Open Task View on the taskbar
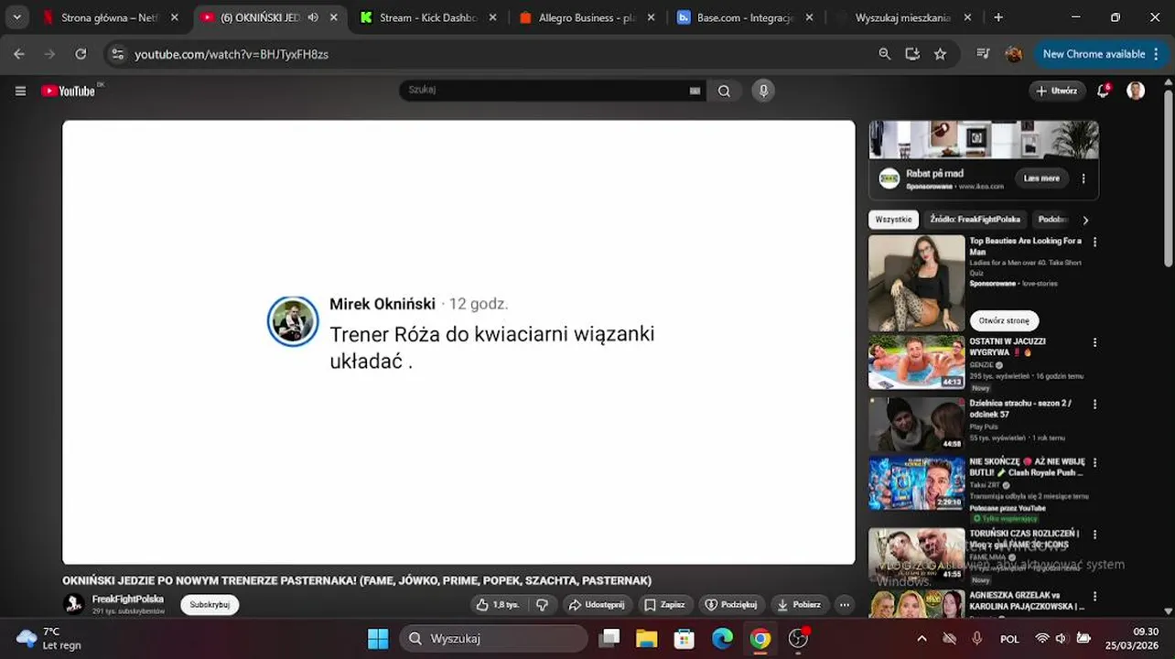1175x659 pixels. 609,638
